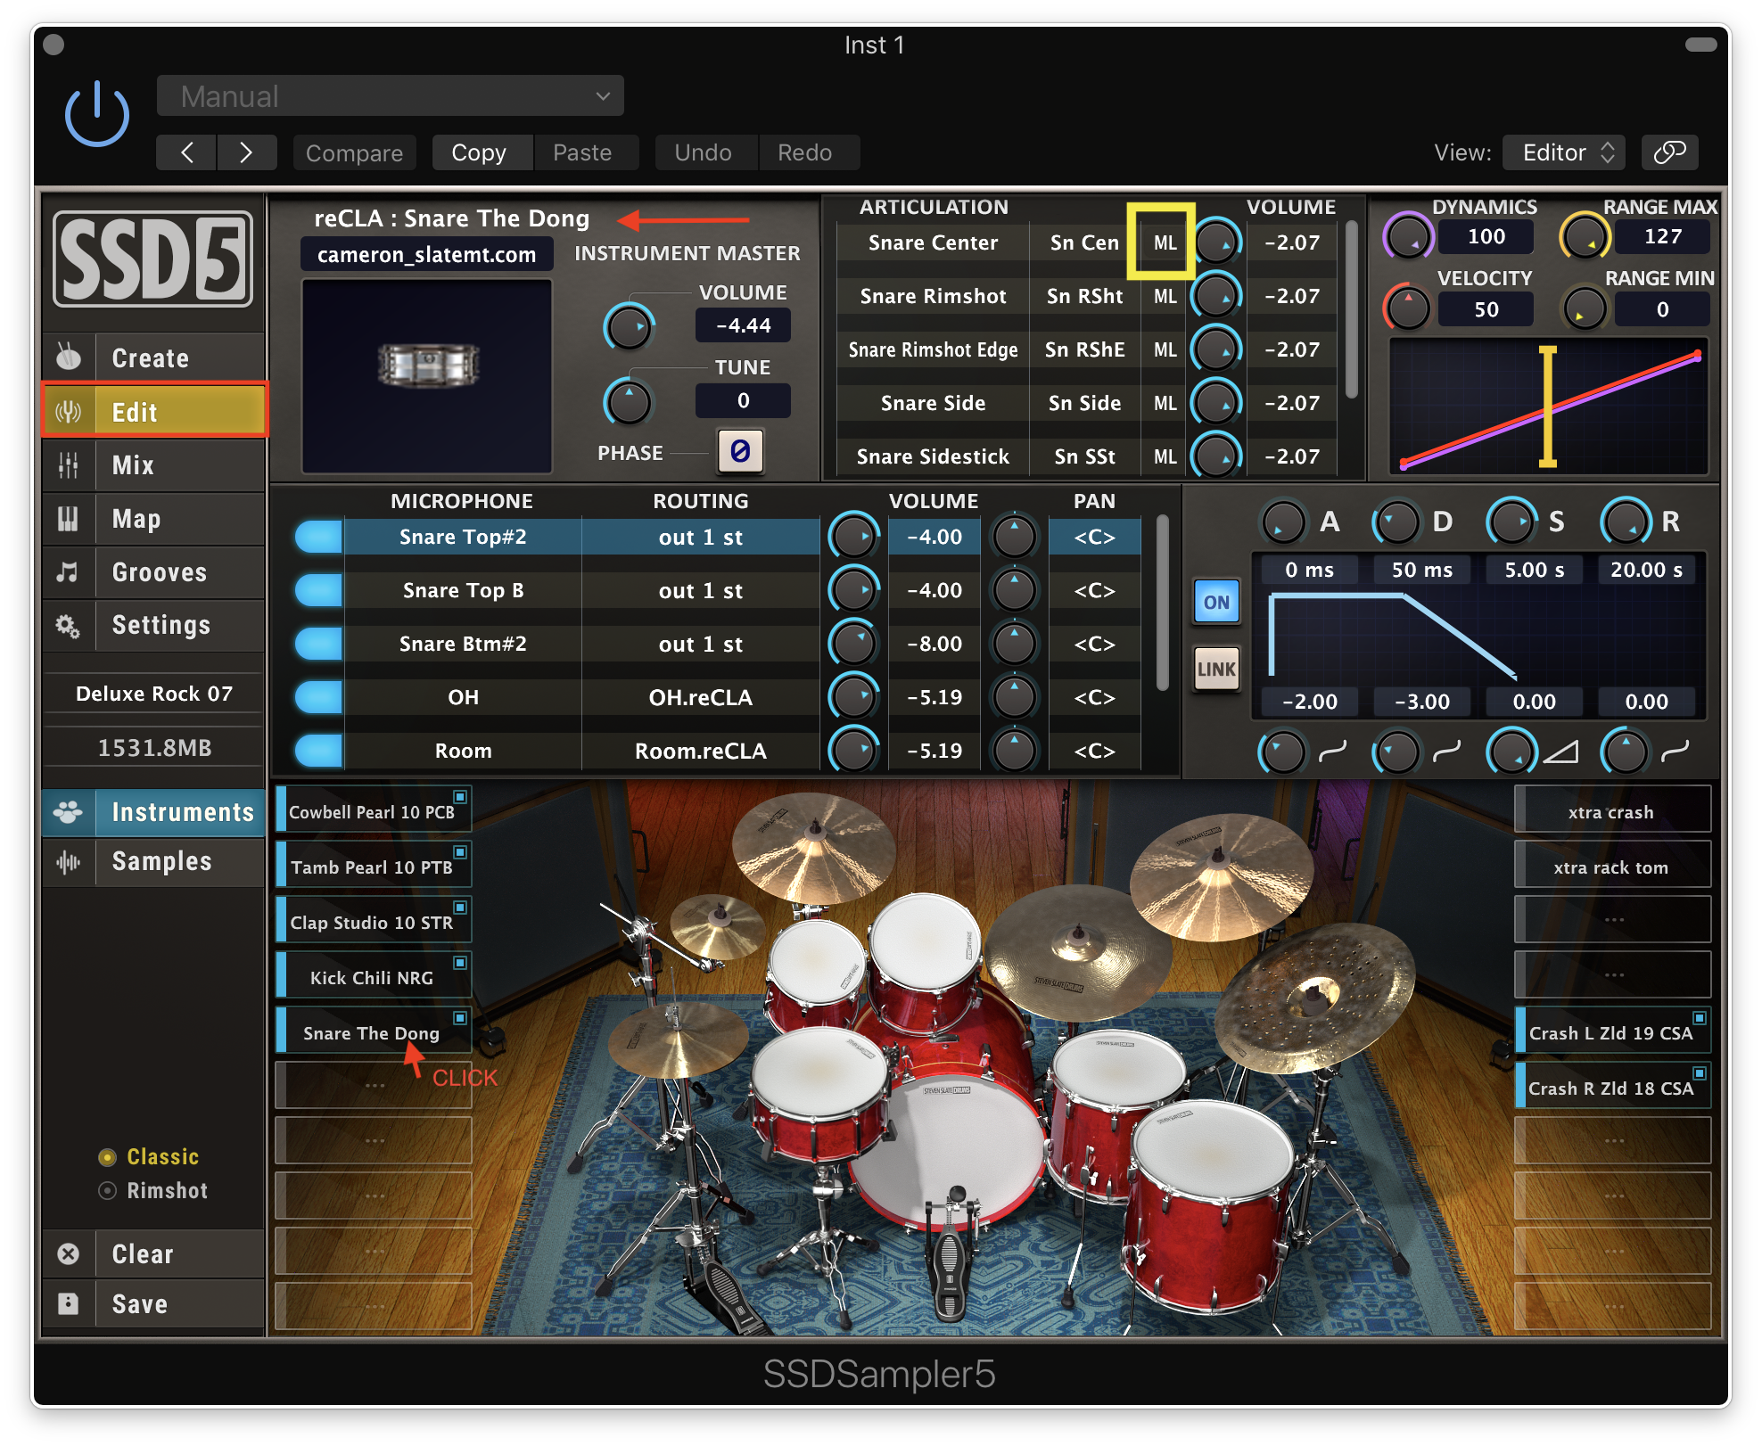Open routing menu for OH microphone
1762x1446 pixels.
(700, 697)
